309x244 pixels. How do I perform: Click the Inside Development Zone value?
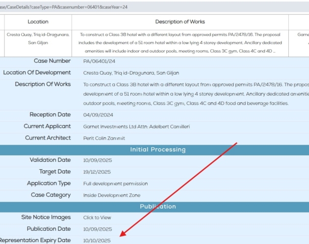click(x=111, y=195)
